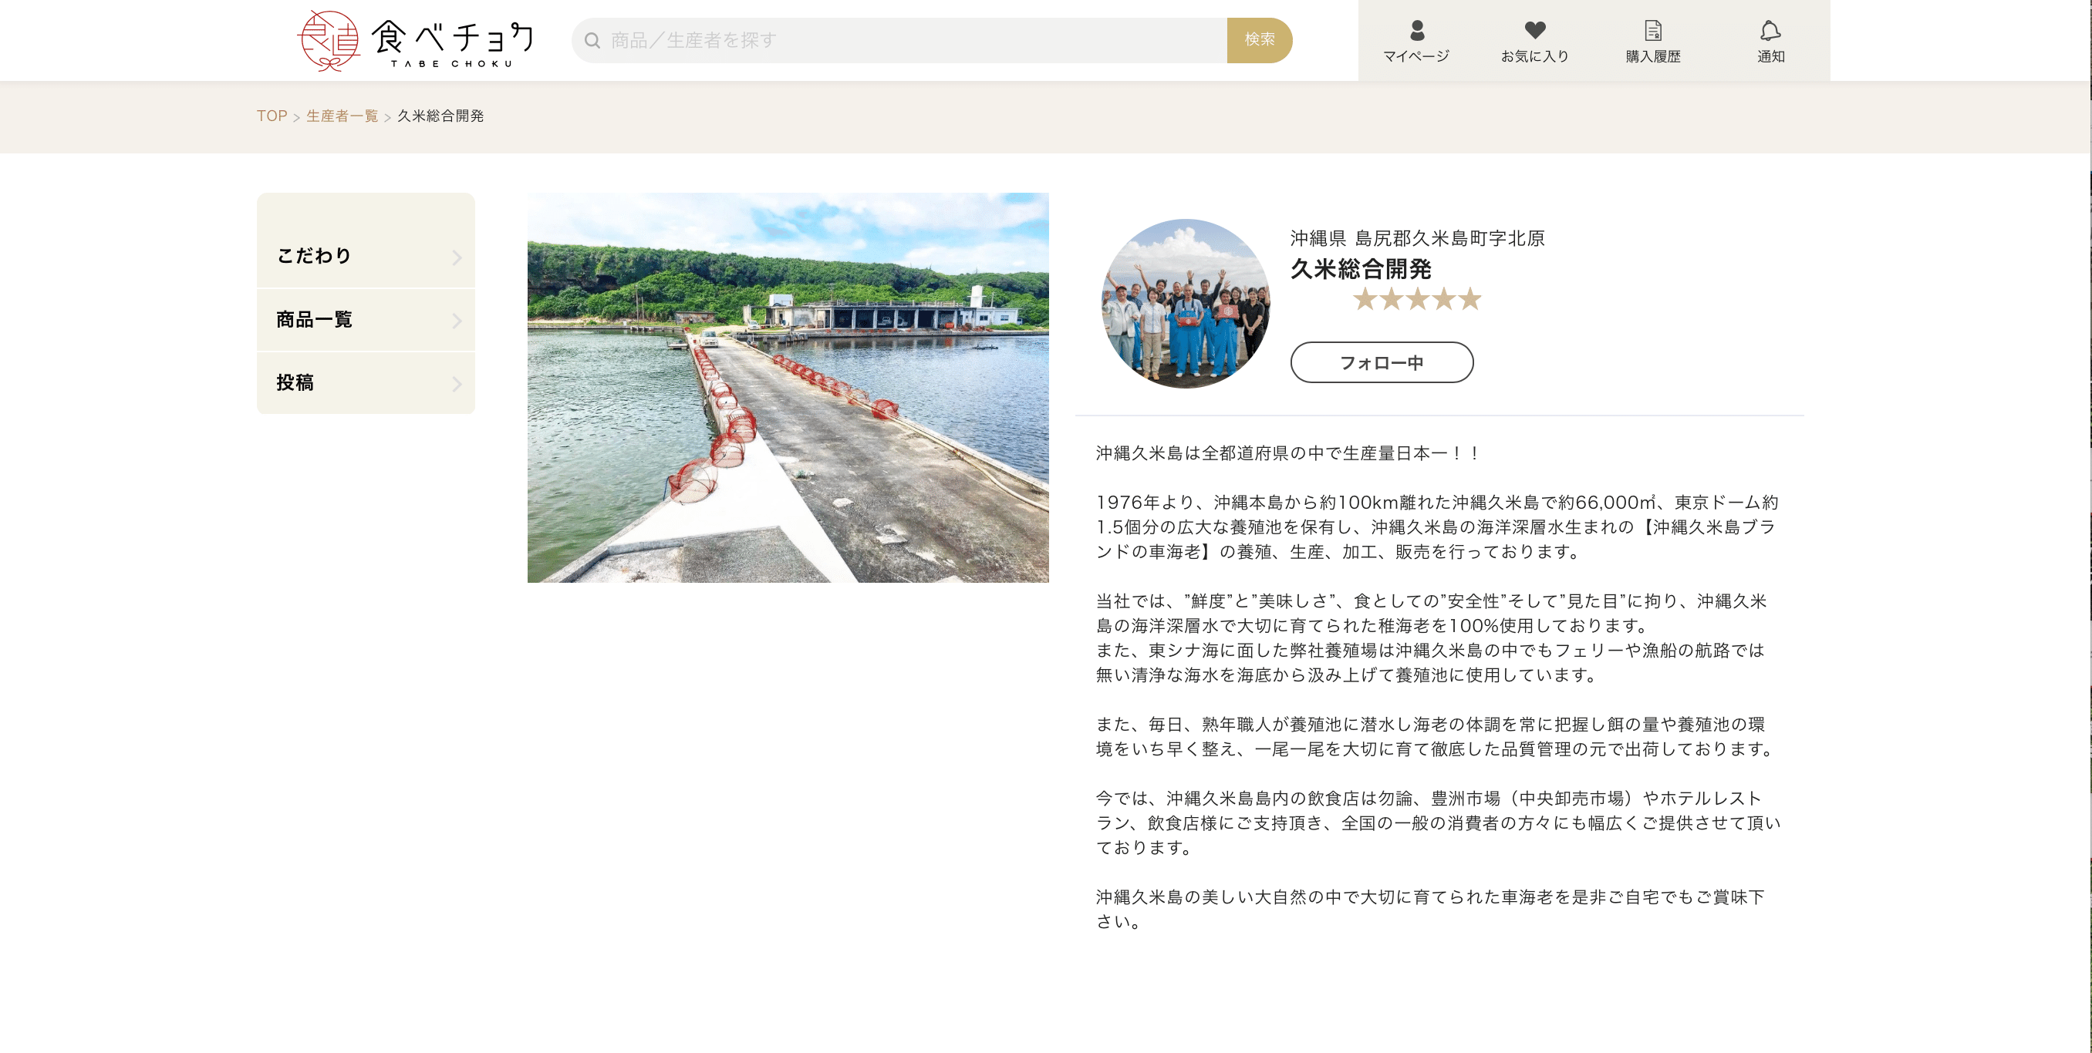Viewport: 2092px width, 1053px height.
Task: Expand the 商品一覧 section
Action: click(457, 319)
